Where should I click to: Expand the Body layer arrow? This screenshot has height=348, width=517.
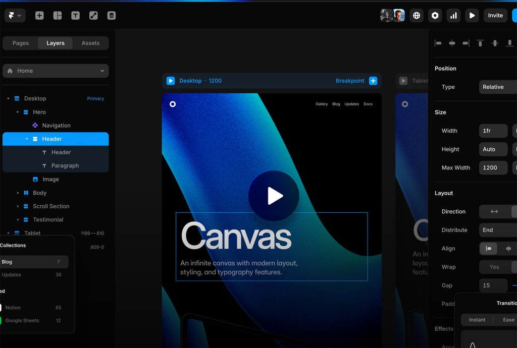click(18, 193)
